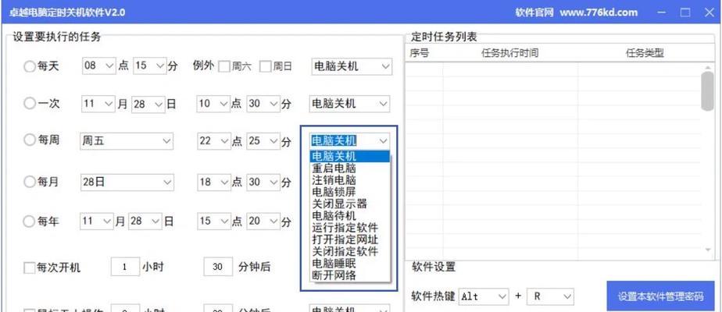Open the 周五 weekday dropdown
This screenshot has height=312, width=722.
click(x=127, y=141)
